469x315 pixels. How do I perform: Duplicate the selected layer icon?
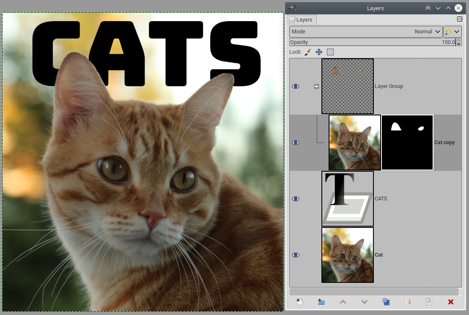386,301
